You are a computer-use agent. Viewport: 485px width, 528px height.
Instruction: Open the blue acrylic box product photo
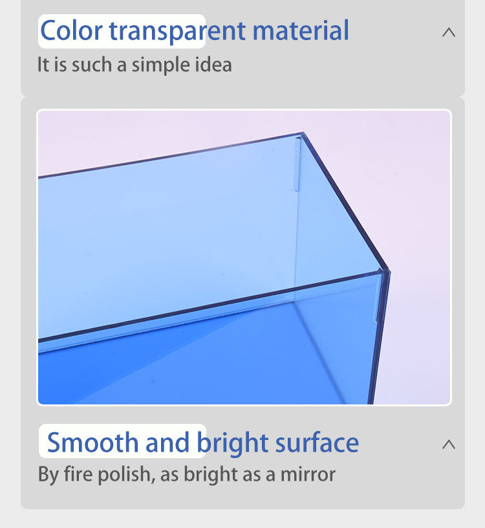click(x=244, y=257)
